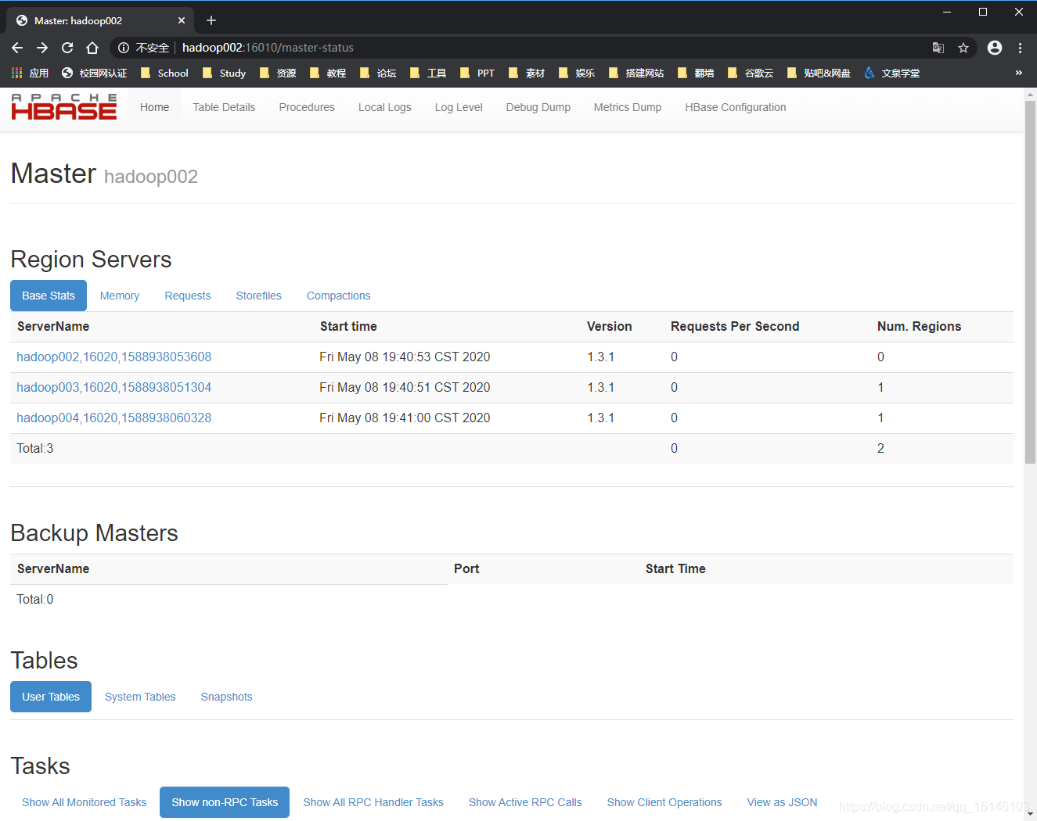Open the 谷歌云 bookmarks folder

click(751, 73)
